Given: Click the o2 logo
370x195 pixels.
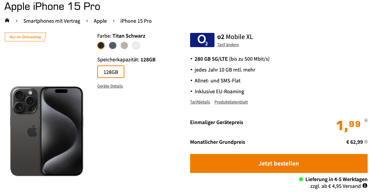Looking at the screenshot, I should tap(202, 40).
